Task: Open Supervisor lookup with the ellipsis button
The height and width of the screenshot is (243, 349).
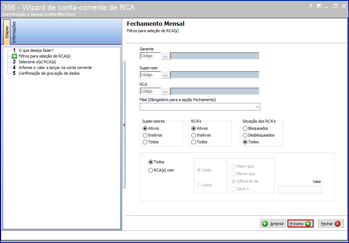Action: (165, 75)
